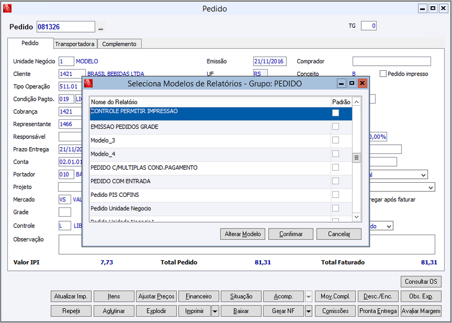
Task: Open the Complemento tab
Action: pos(119,44)
